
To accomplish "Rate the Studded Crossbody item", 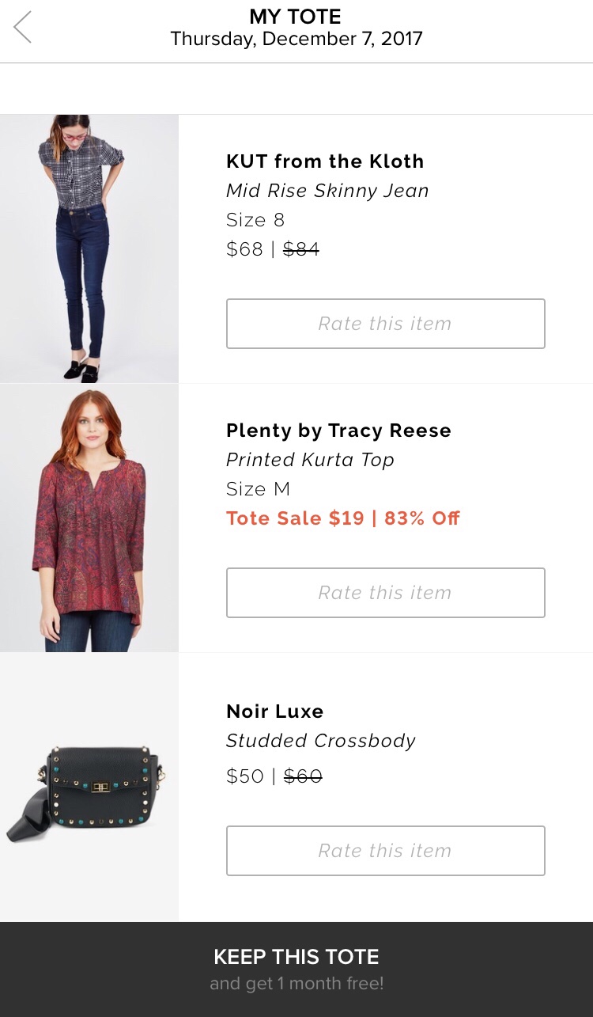I will 386,851.
